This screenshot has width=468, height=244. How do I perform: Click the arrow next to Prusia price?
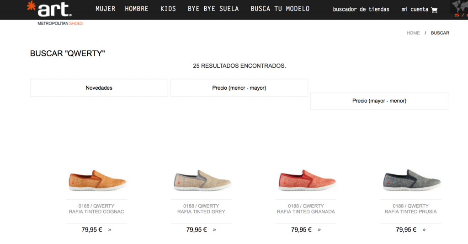pyautogui.click(x=424, y=230)
